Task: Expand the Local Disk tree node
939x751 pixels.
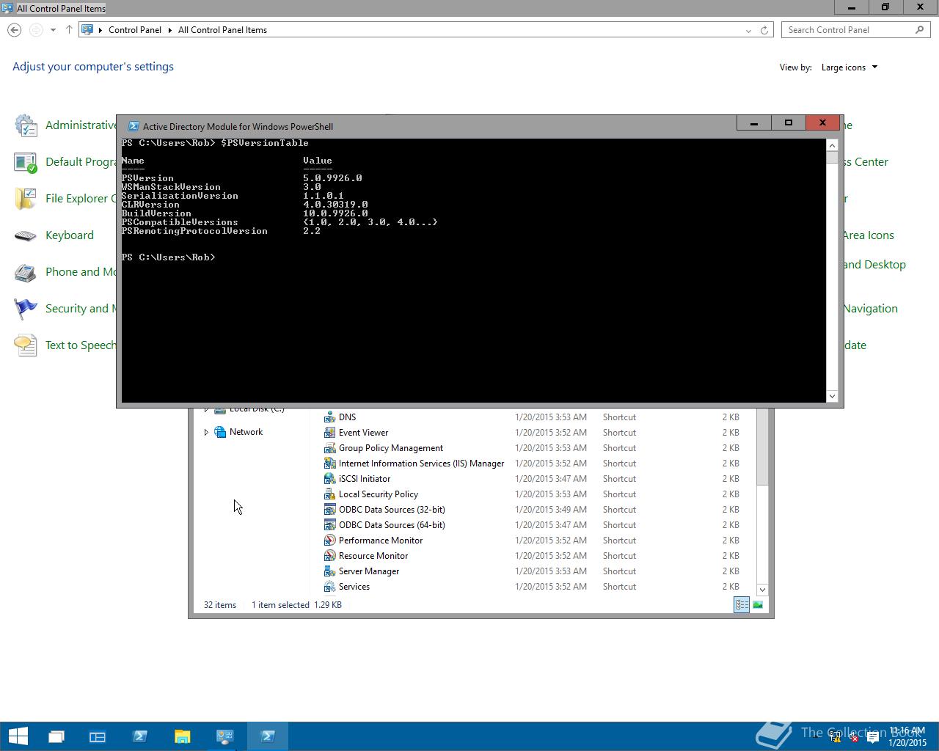Action: pos(206,409)
